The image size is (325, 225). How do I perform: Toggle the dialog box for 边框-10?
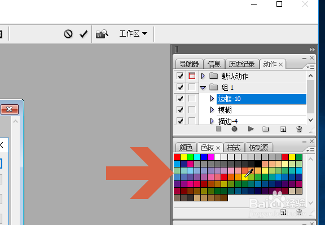pos(192,99)
